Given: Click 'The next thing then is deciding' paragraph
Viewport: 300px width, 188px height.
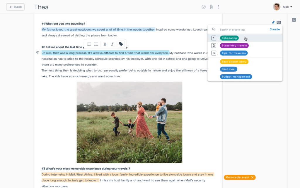Looking at the screenshot, I should coord(124,73).
